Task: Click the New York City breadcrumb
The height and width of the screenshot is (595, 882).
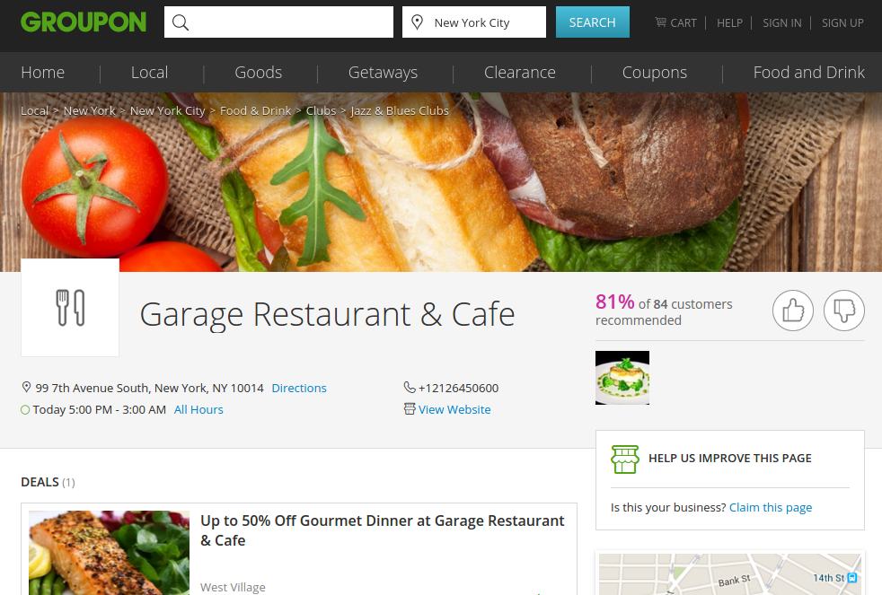Action: point(168,110)
